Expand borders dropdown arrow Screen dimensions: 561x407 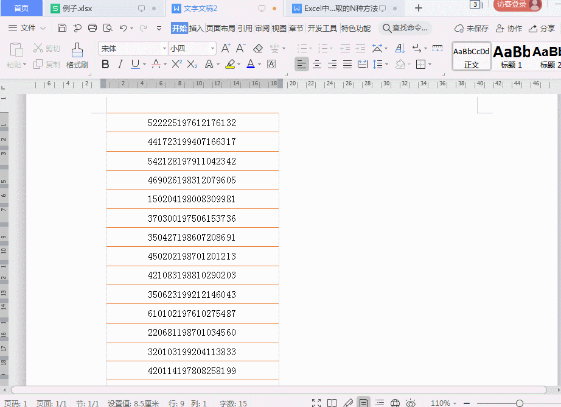[x=430, y=65]
